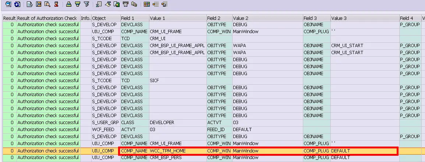Select the Field 4 column header
Screen dimensions: 425x162
pyautogui.click(x=410, y=18)
